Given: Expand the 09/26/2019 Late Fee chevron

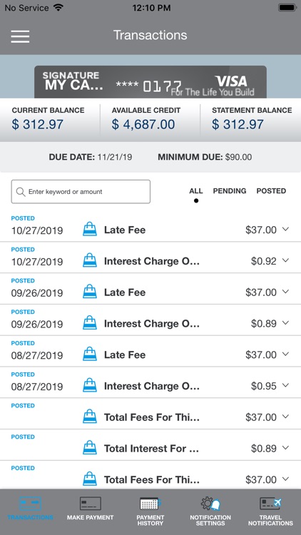Looking at the screenshot, I should coord(285,292).
